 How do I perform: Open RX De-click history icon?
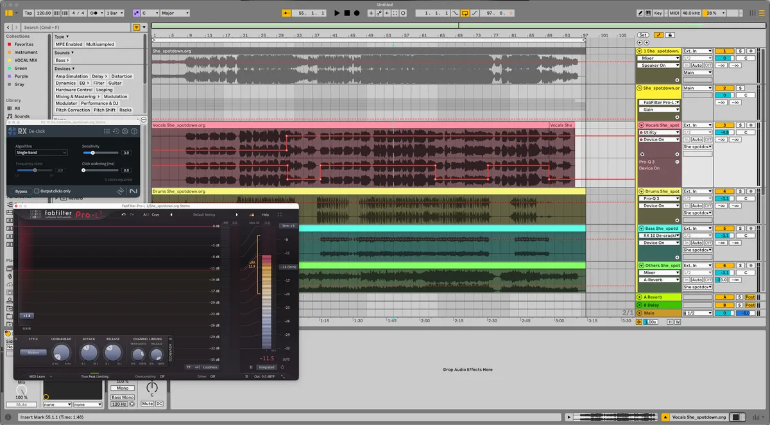[116, 131]
